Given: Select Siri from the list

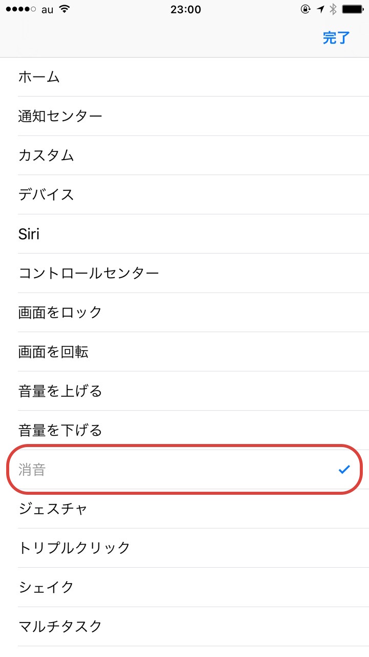Looking at the screenshot, I should pyautogui.click(x=29, y=234).
